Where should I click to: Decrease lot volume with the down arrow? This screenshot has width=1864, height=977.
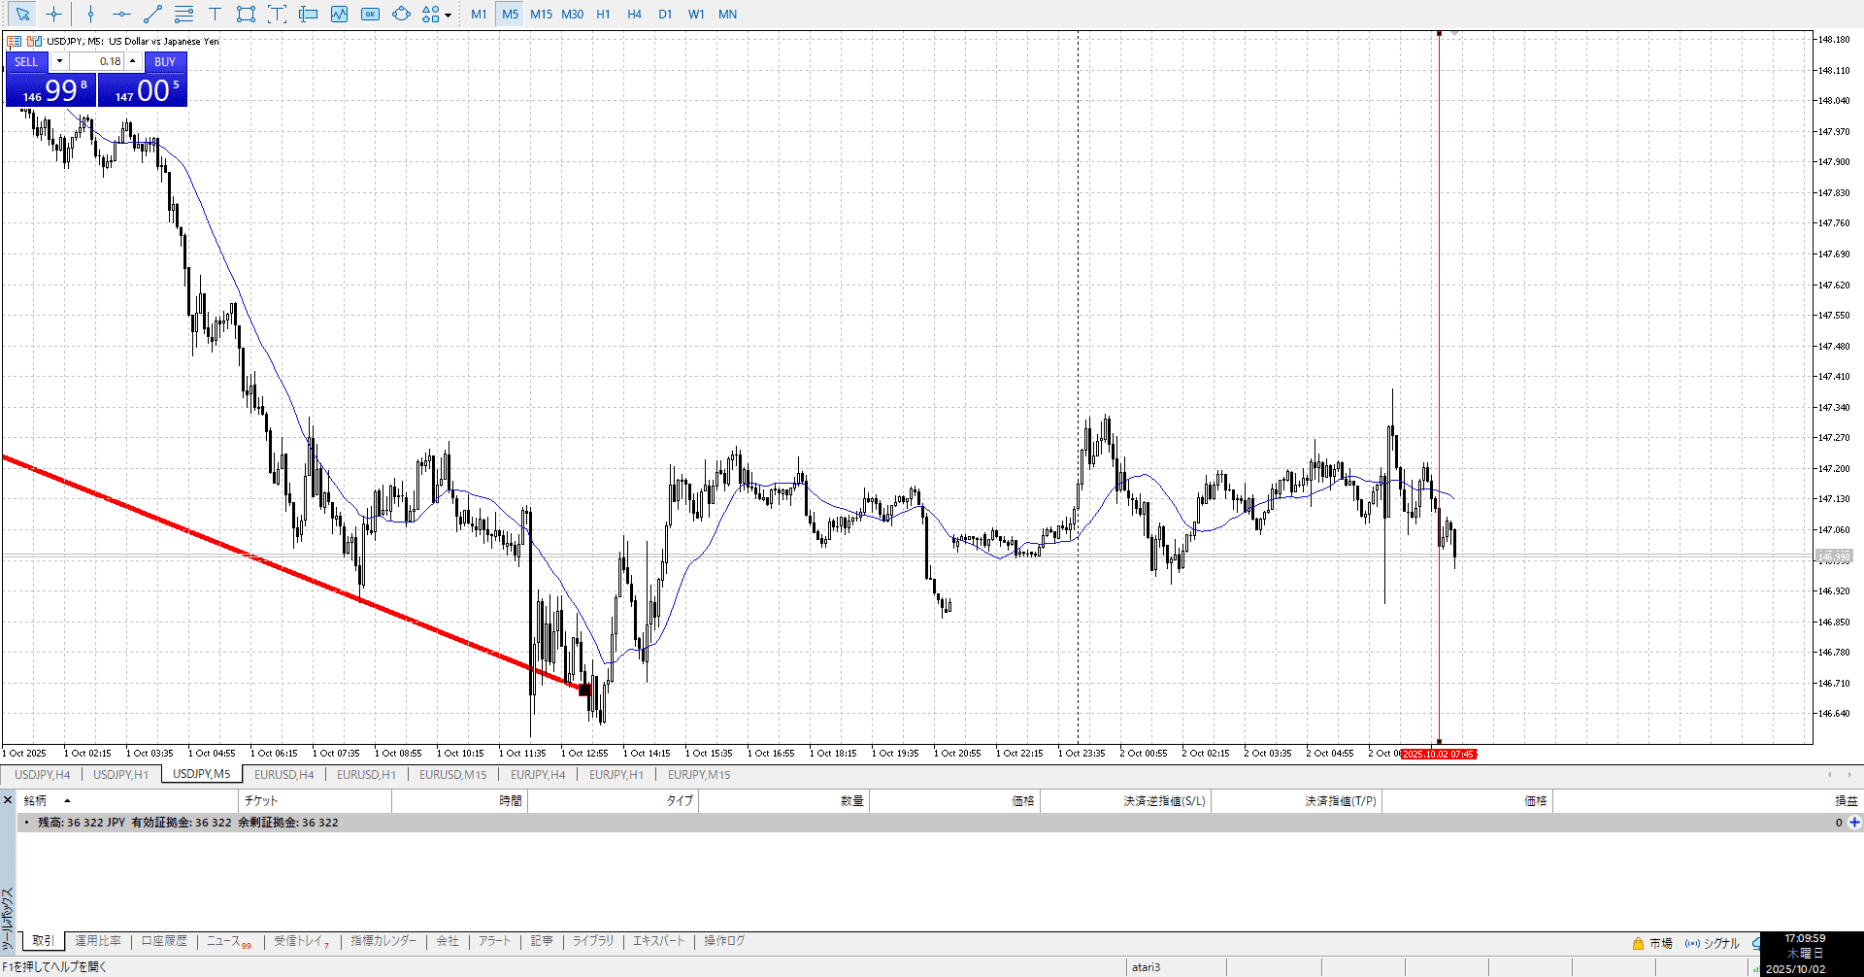[x=59, y=61]
